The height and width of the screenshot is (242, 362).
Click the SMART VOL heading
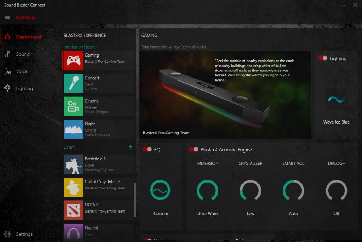(x=293, y=163)
